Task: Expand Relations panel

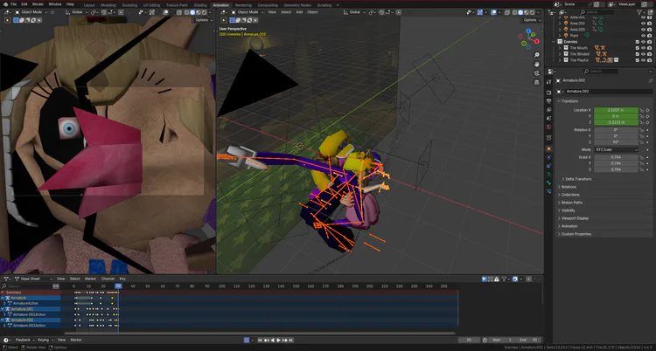Action: [x=569, y=187]
